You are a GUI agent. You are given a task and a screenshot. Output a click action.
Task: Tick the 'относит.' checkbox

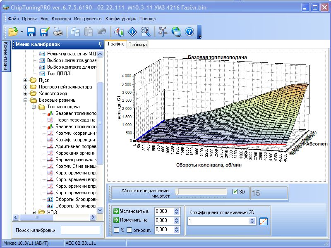tap(129, 230)
